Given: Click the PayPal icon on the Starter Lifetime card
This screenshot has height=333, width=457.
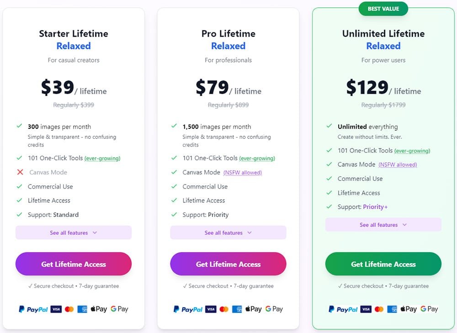Looking at the screenshot, I should click(32, 309).
